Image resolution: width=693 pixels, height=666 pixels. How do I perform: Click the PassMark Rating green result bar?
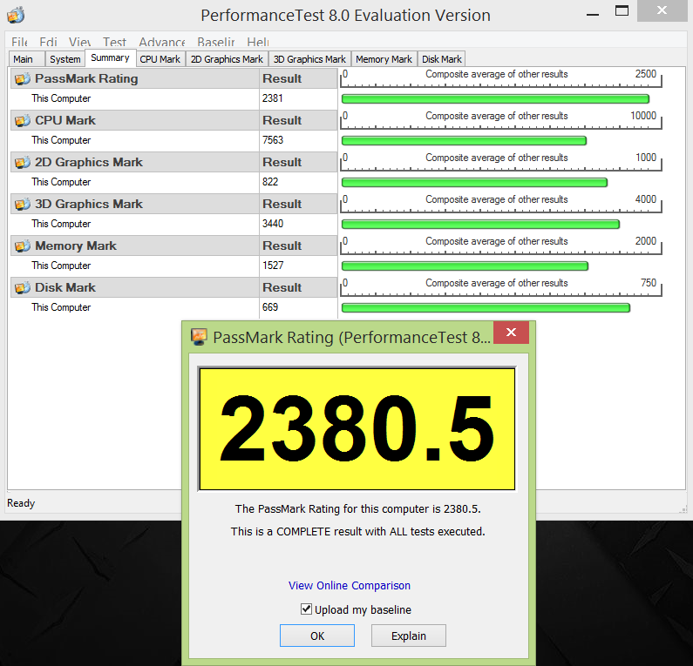pyautogui.click(x=495, y=99)
